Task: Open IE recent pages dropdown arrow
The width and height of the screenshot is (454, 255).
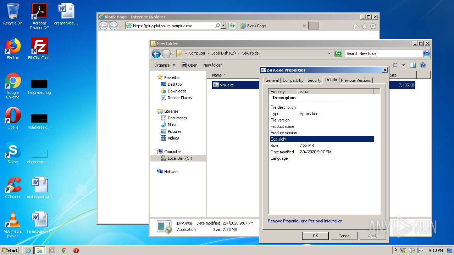Action: click(x=121, y=26)
